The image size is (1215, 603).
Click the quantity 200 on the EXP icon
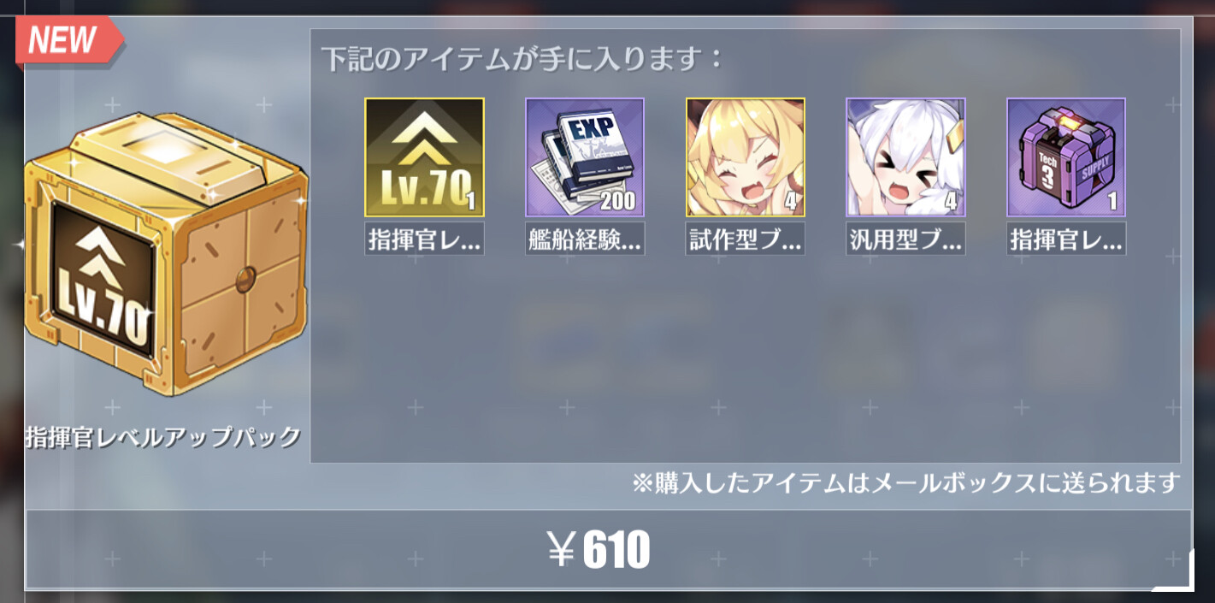[x=617, y=201]
